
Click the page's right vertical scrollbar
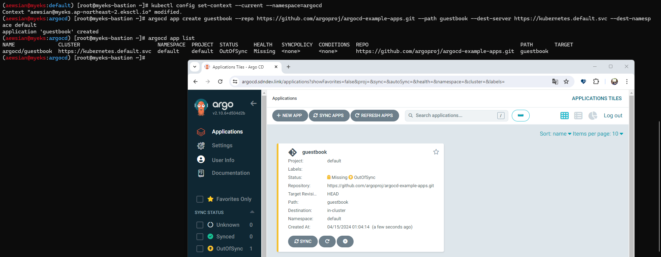pos(631,175)
